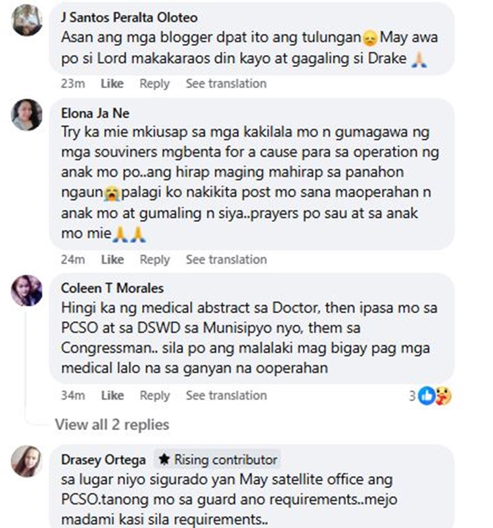The image size is (493, 528).
Task: See translation of Coleen T Morales's comment
Action: (x=226, y=395)
